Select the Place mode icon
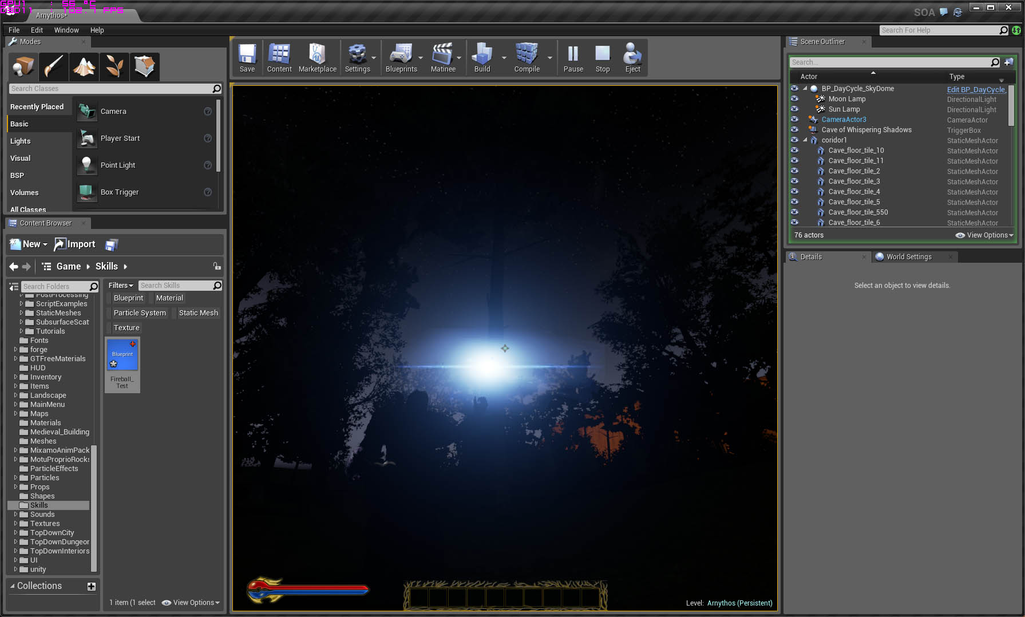1025x617 pixels. (23, 67)
